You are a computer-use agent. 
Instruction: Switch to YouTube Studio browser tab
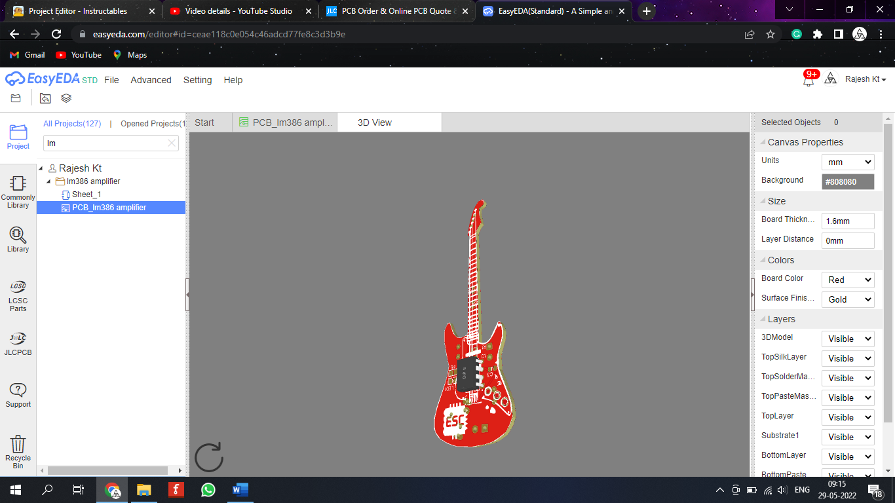tap(240, 11)
